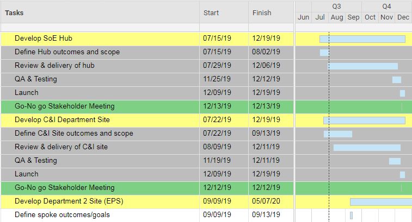The height and width of the screenshot is (222, 412).
Task: Select the Develop SoE Hub Gantt bar
Action: tap(362, 39)
